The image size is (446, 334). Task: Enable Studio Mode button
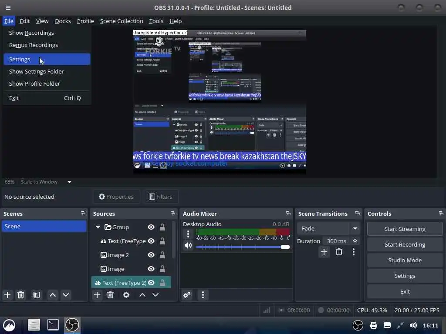(405, 260)
